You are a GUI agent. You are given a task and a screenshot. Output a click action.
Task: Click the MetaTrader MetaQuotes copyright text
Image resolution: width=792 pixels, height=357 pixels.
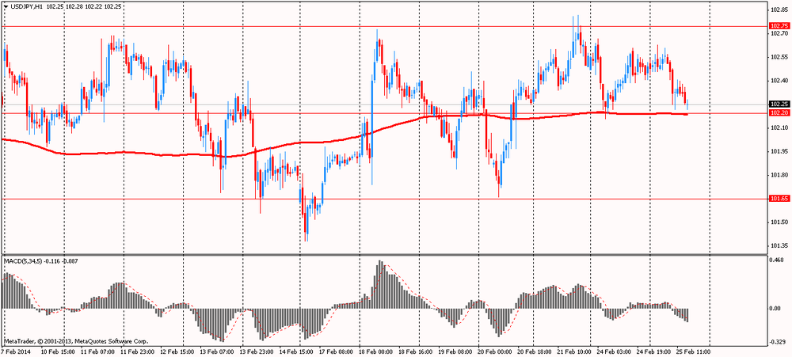(76, 341)
